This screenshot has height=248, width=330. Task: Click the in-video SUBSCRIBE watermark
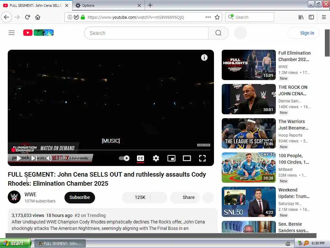(x=204, y=145)
